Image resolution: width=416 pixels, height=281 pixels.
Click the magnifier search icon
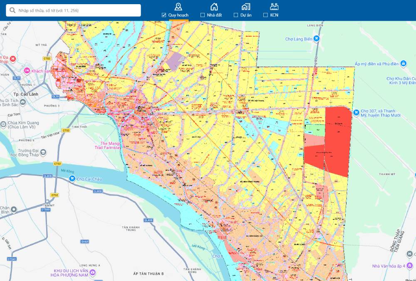(x=12, y=10)
